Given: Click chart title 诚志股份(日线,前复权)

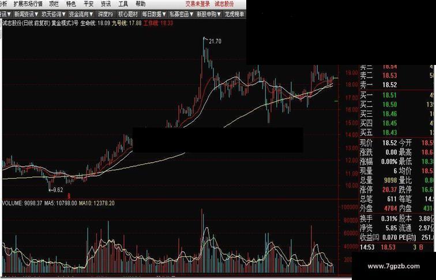Looking at the screenshot, I should pos(26,24).
